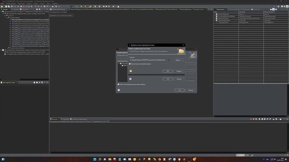Viewport: 289px width, 162px height.
Task: Click the vertical scrollbar of the console panel
Action: [288, 137]
